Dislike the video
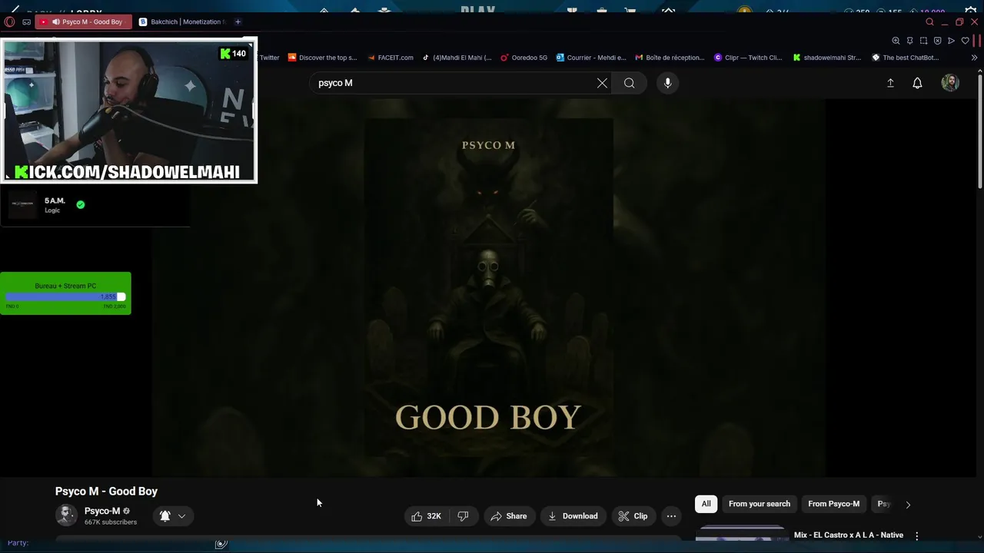The image size is (984, 553). pos(464,516)
